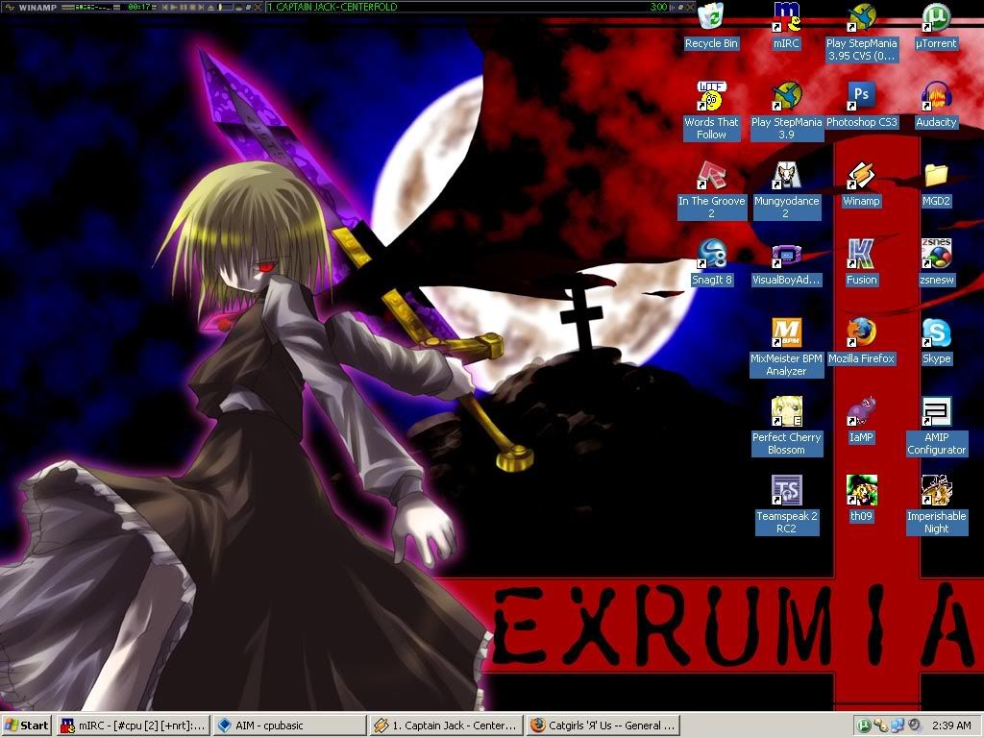Select the Imperishable Night icon
This screenshot has height=738, width=984.
click(x=936, y=505)
